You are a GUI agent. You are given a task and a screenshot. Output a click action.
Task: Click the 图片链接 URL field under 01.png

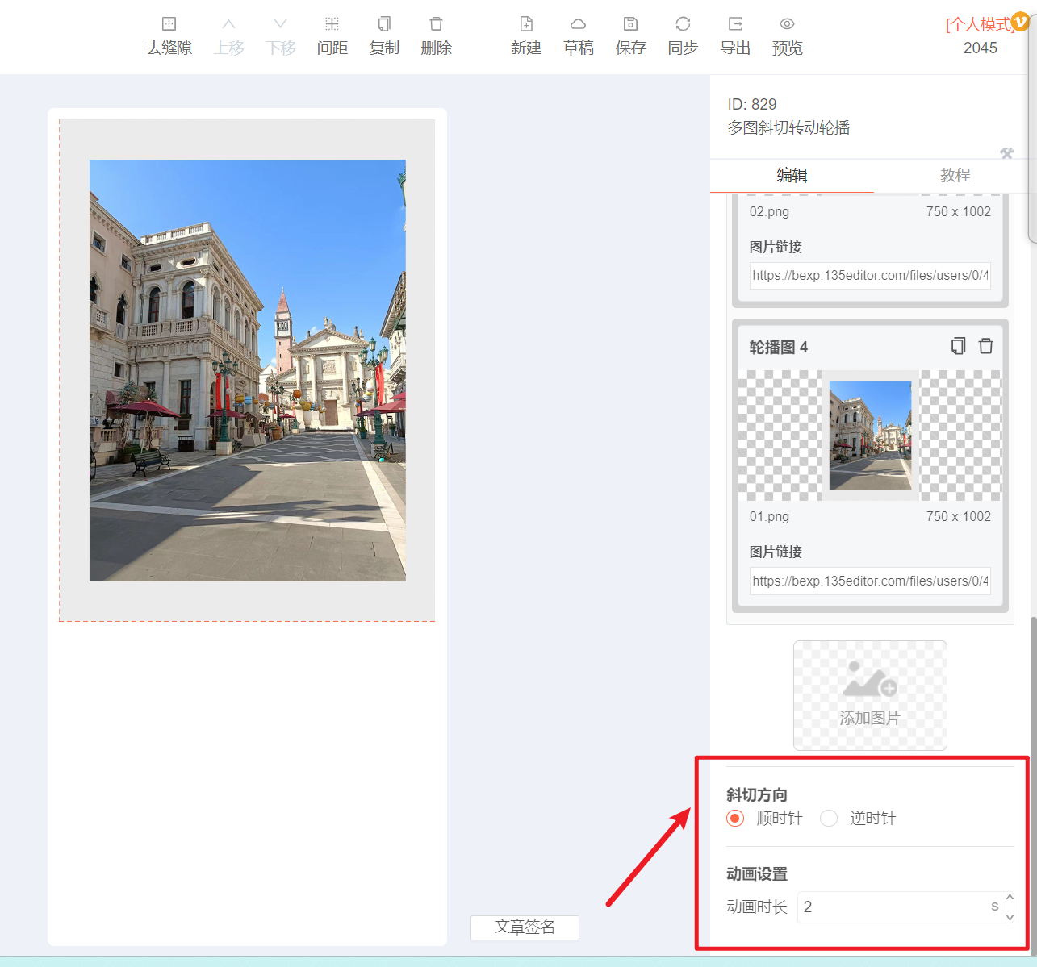click(x=870, y=581)
